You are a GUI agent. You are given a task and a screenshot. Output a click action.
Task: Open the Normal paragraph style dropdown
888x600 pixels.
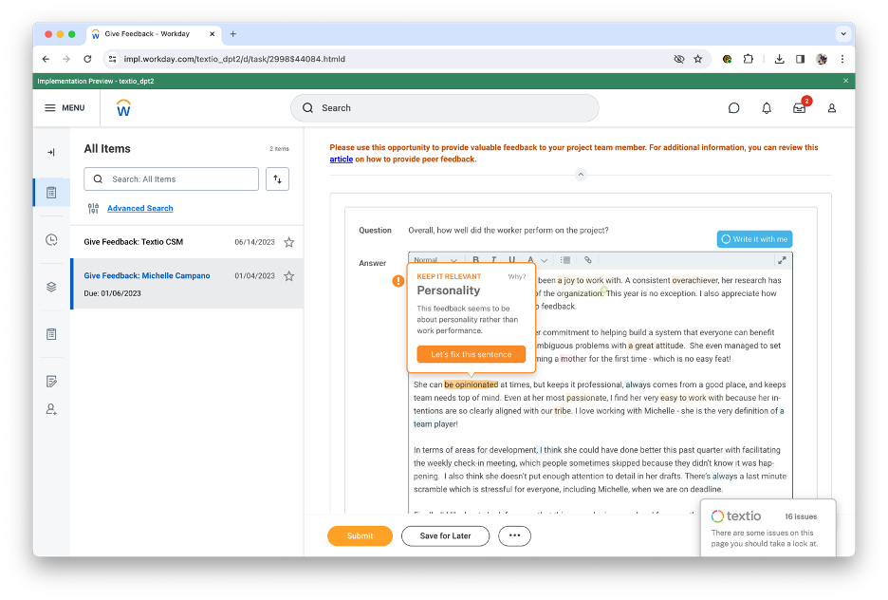[x=435, y=259]
